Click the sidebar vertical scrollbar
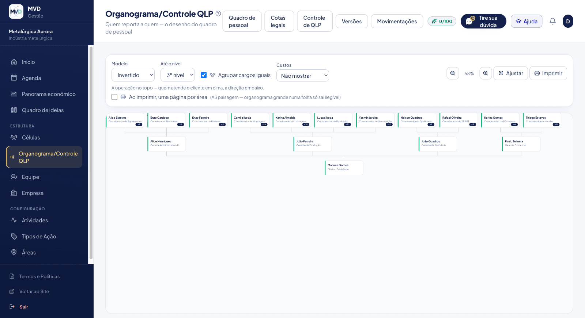The width and height of the screenshot is (585, 318). pyautogui.click(x=91, y=153)
